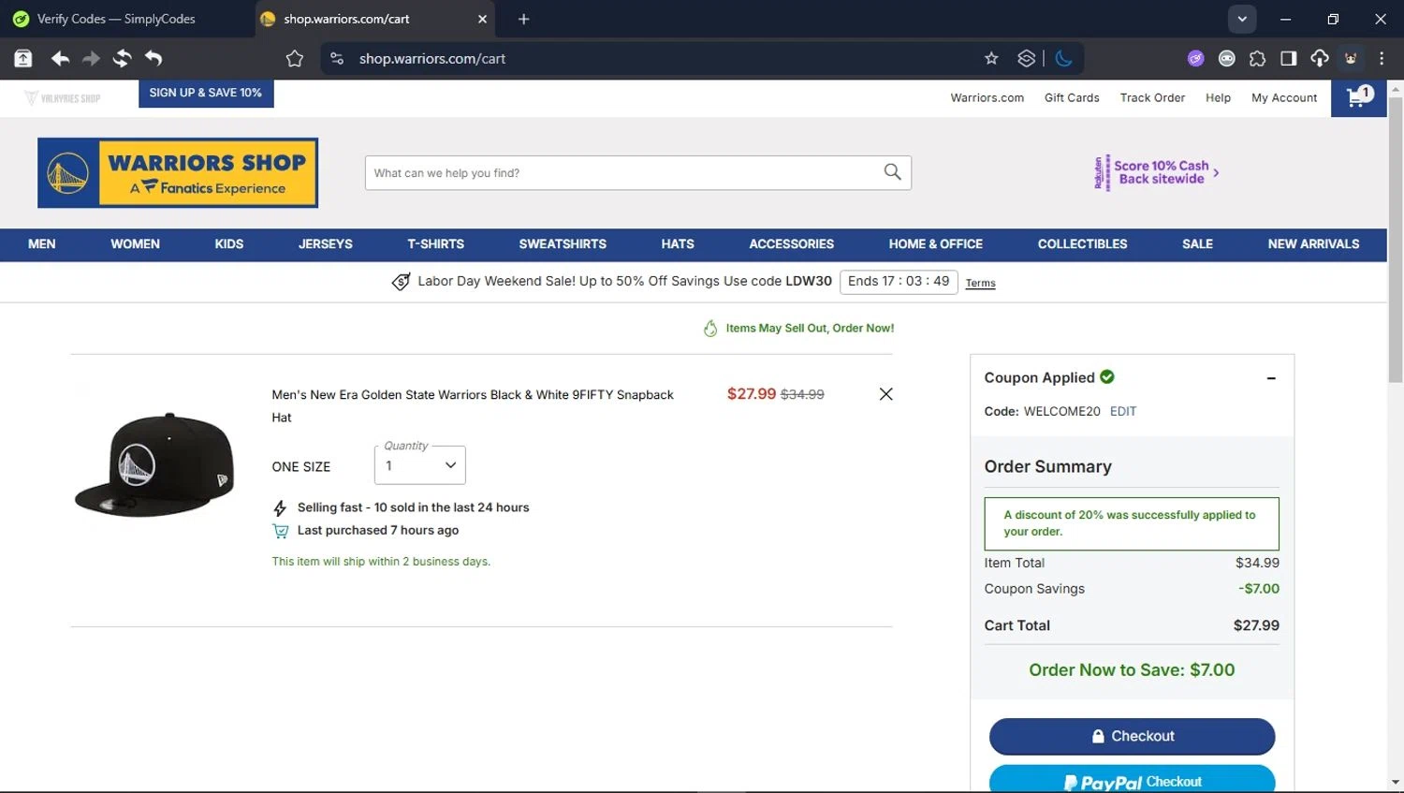Open shopping cart icon with 1 item
1404x793 pixels.
coord(1359,97)
